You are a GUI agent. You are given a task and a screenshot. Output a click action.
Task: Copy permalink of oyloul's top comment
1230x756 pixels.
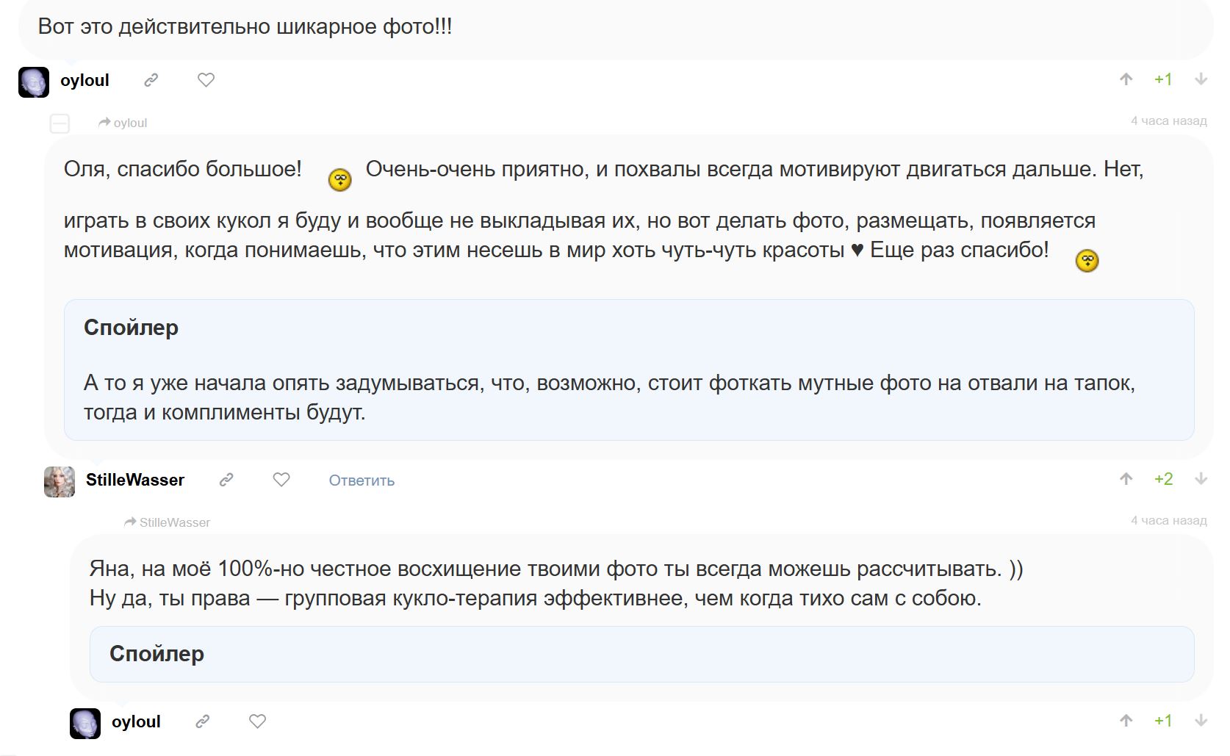coord(151,80)
